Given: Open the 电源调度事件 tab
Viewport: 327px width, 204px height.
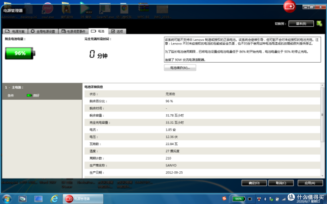Looking at the screenshot, I should pos(73,31).
